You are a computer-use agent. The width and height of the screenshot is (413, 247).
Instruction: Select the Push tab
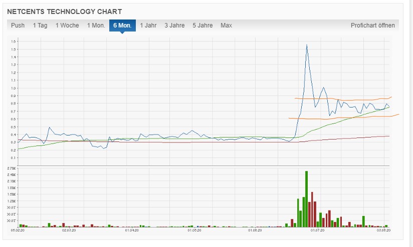18,25
